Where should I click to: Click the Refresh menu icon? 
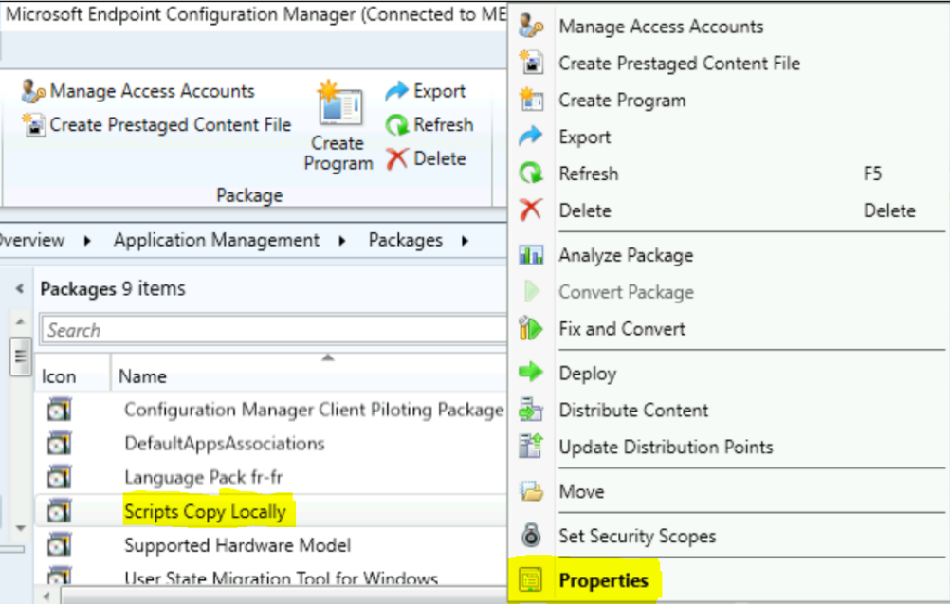(531, 174)
